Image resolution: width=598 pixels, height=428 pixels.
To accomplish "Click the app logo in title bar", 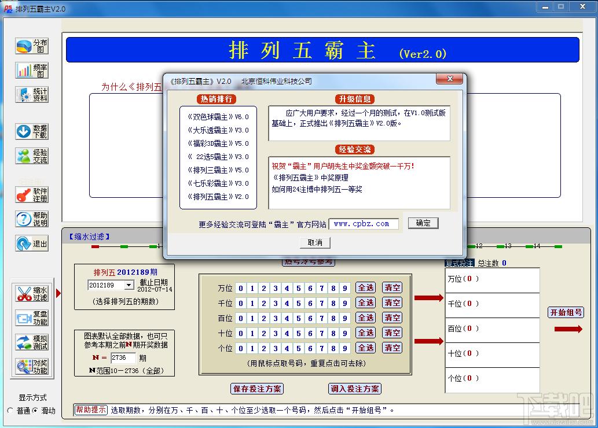I will point(8,8).
